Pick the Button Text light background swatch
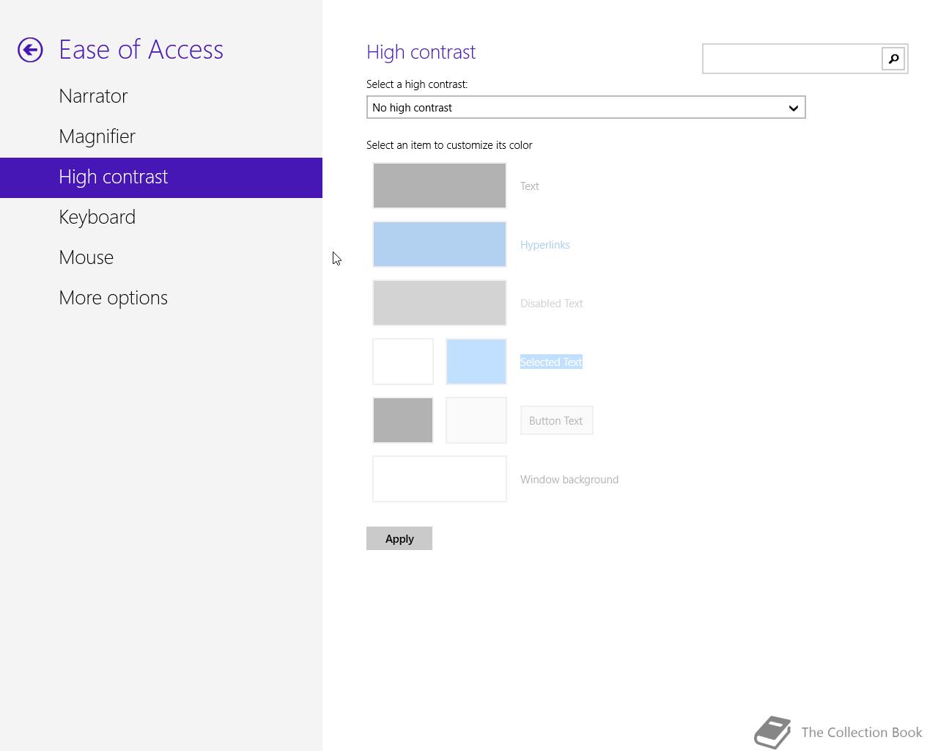Screen dimensions: 938x751 (x=476, y=420)
